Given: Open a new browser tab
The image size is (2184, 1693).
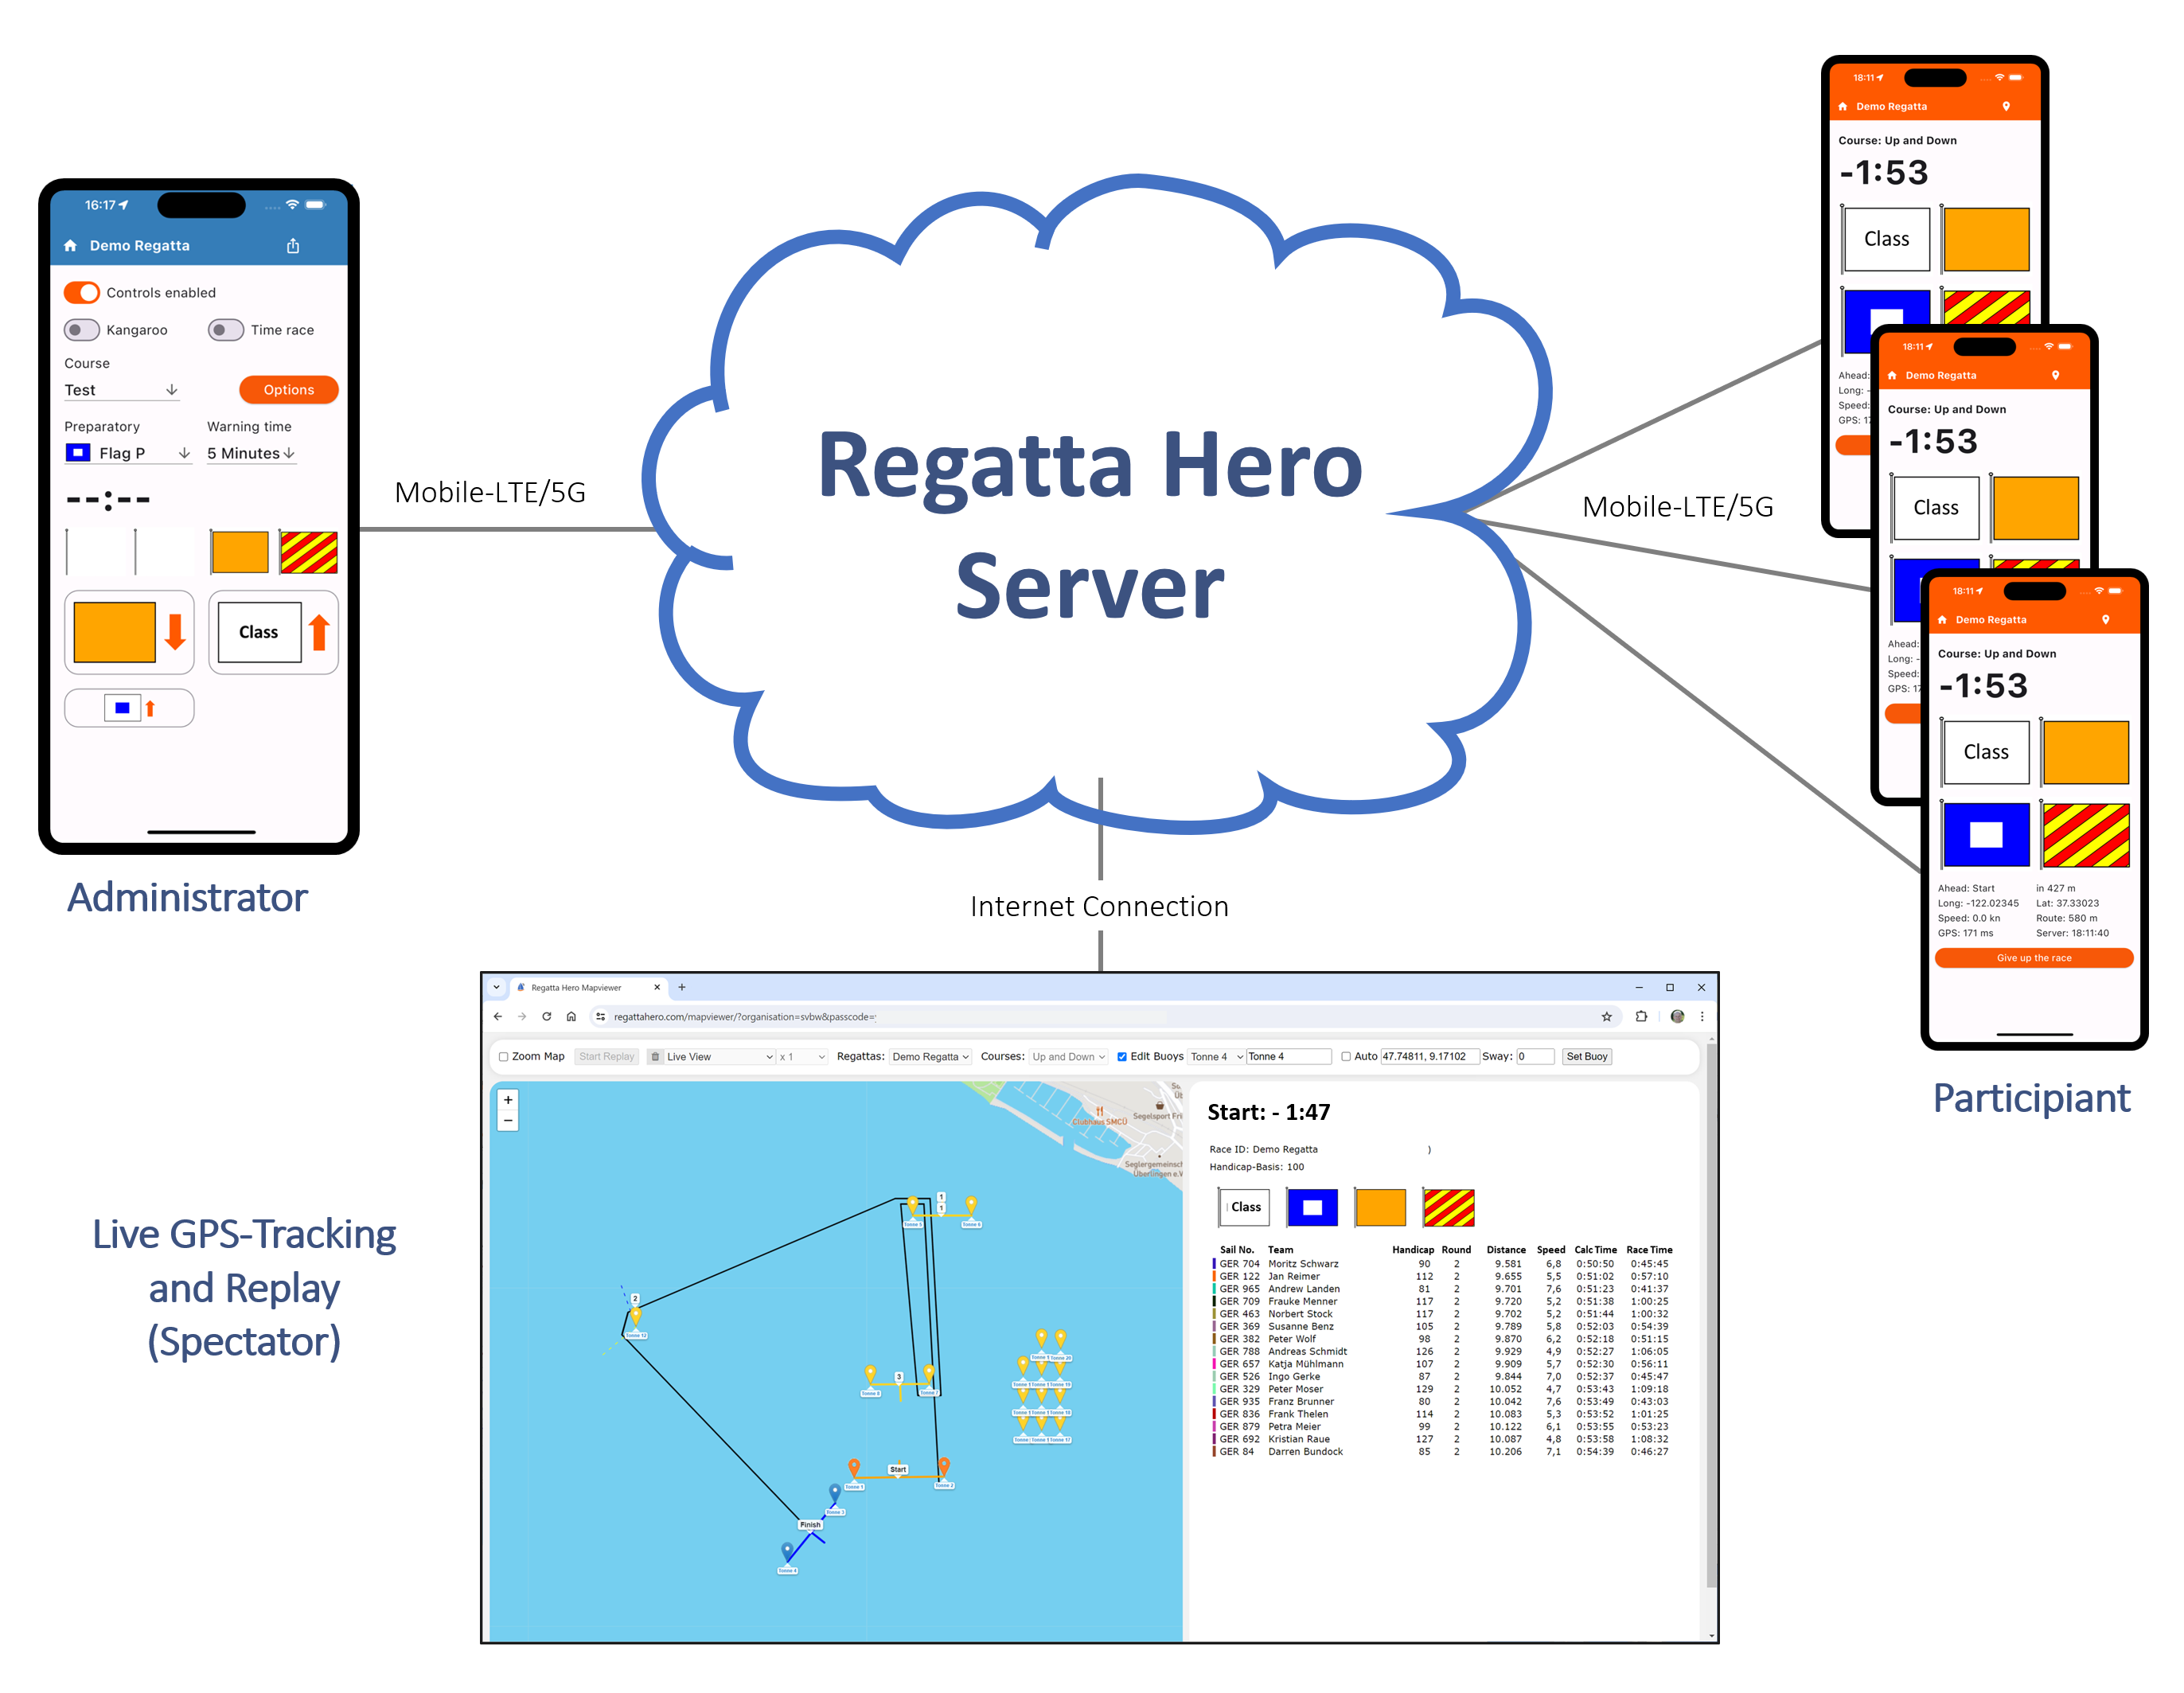Looking at the screenshot, I should tap(682, 987).
